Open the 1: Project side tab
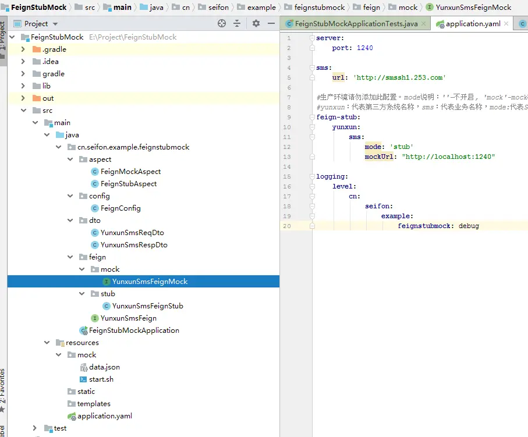The width and height of the screenshot is (528, 437). point(3,40)
